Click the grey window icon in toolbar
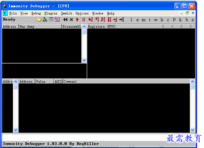Viewport: 204px width, 148px height. point(51,20)
